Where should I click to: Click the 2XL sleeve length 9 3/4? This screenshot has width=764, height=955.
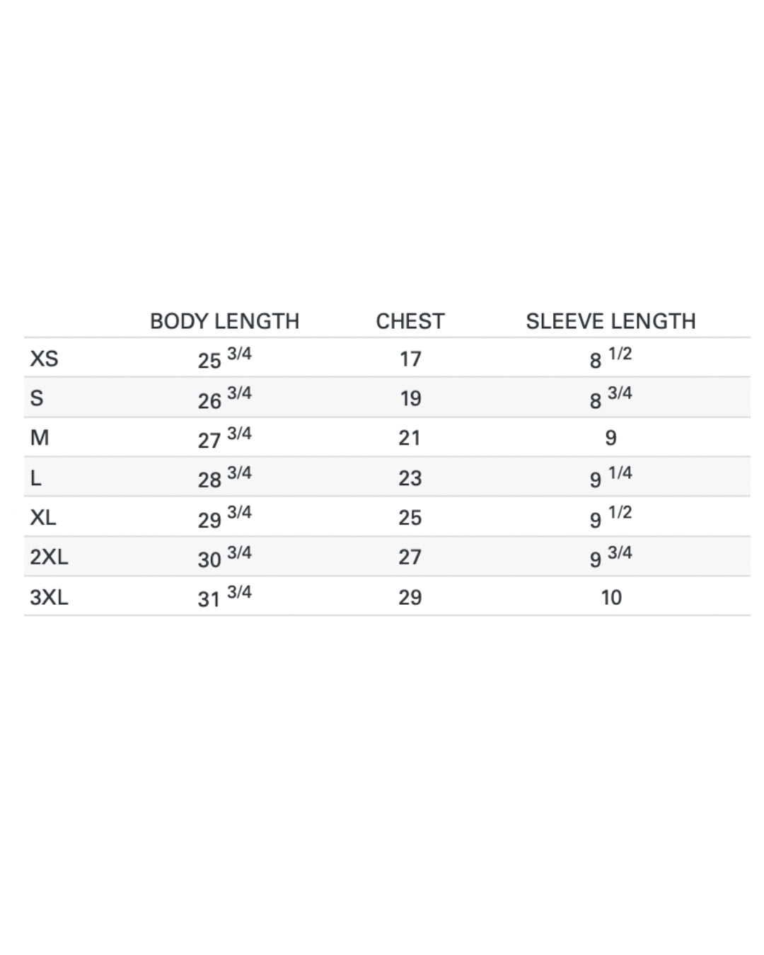click(x=610, y=557)
